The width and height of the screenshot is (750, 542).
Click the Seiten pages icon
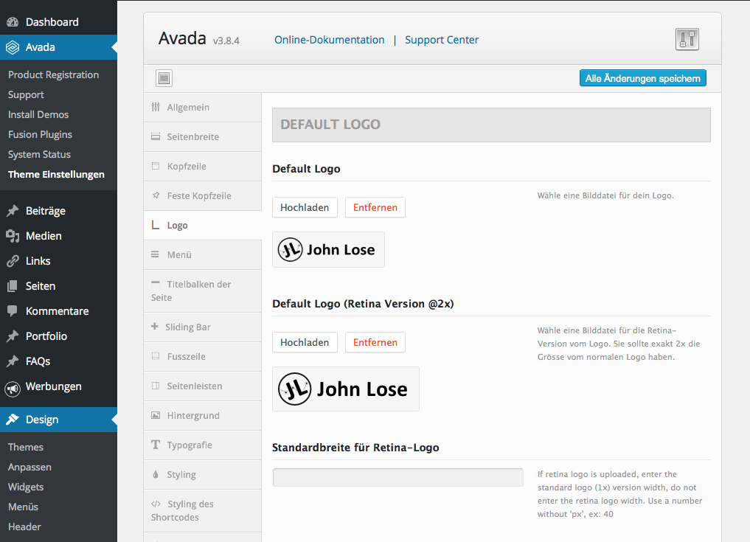click(13, 286)
